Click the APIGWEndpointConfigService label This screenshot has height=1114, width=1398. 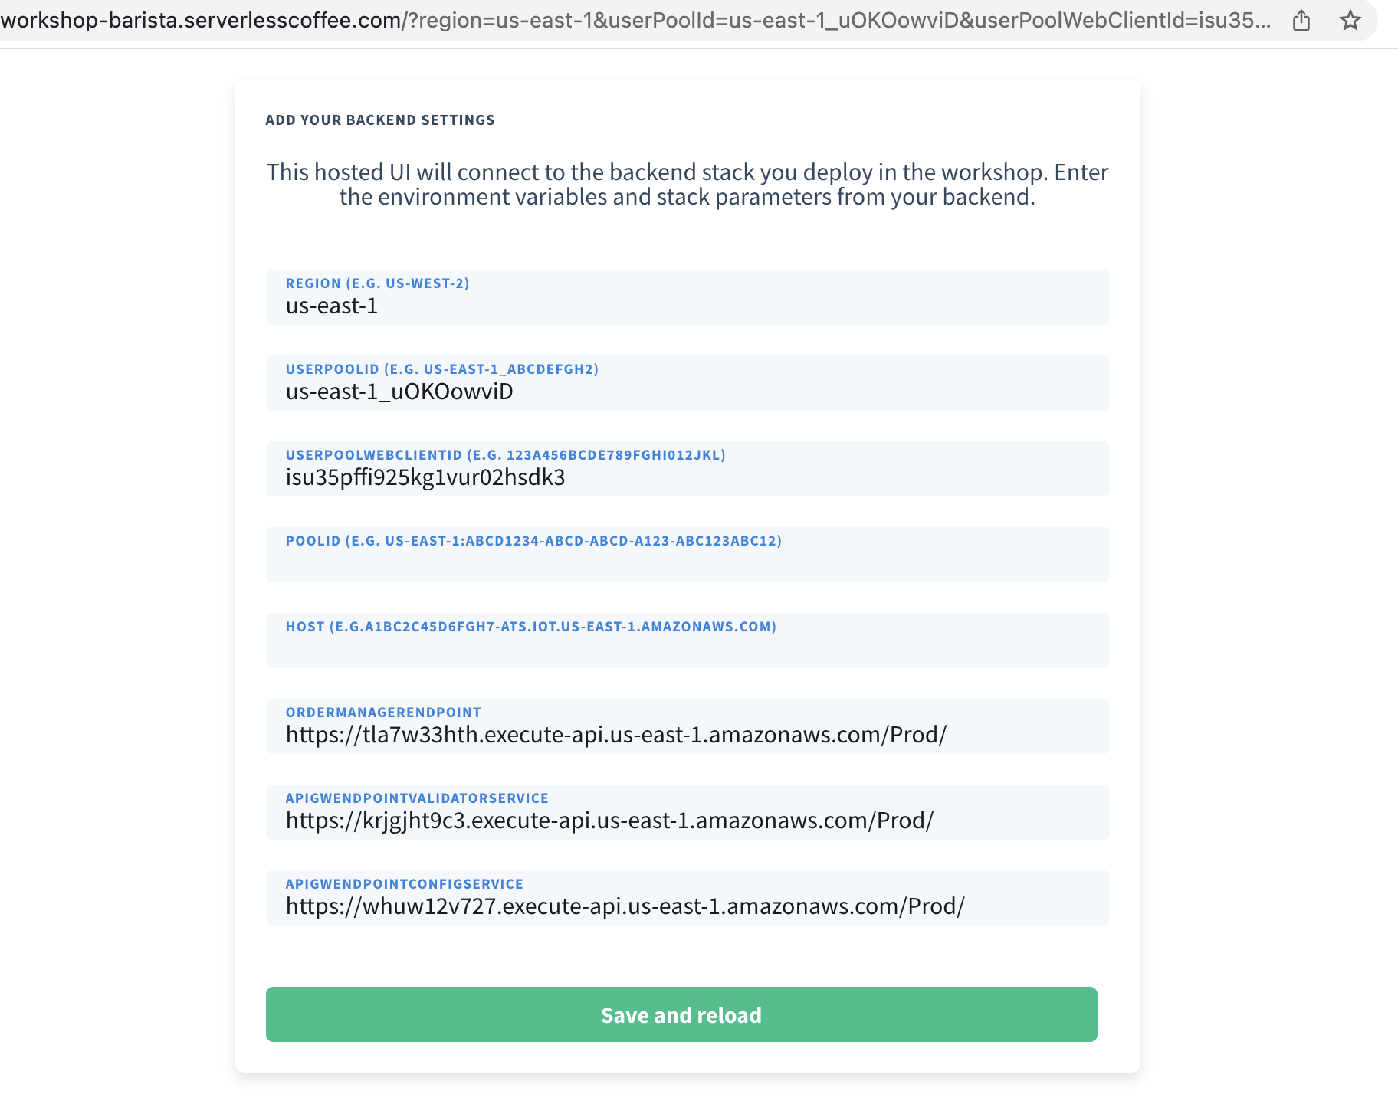point(405,884)
